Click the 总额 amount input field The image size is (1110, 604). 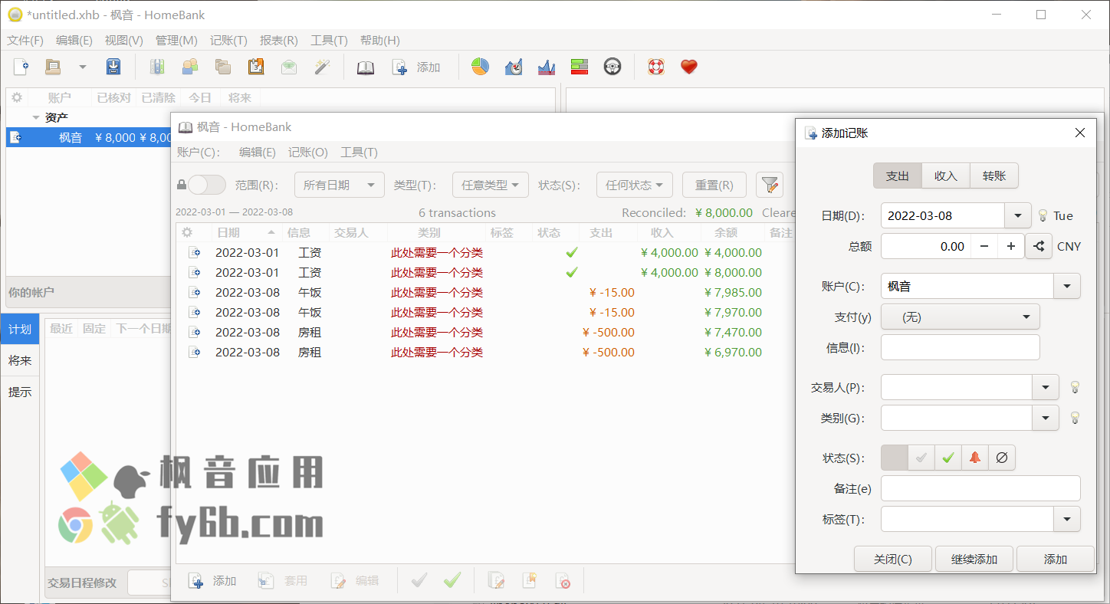coord(926,246)
